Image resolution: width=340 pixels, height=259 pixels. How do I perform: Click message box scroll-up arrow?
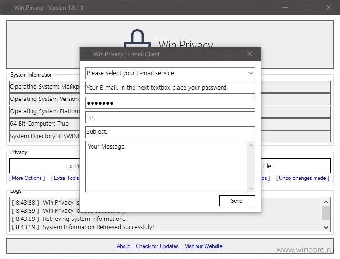[251, 145]
